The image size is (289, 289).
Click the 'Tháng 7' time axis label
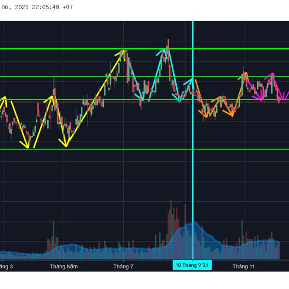(x=123, y=266)
